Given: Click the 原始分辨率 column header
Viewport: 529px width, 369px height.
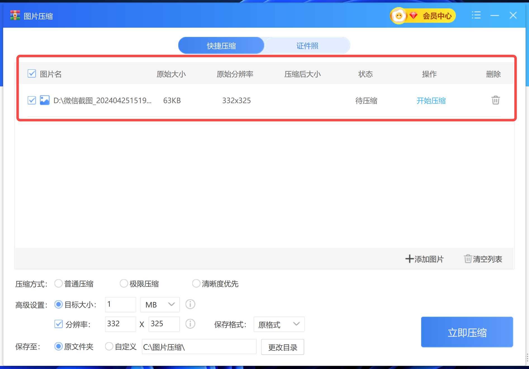Looking at the screenshot, I should pyautogui.click(x=235, y=74).
